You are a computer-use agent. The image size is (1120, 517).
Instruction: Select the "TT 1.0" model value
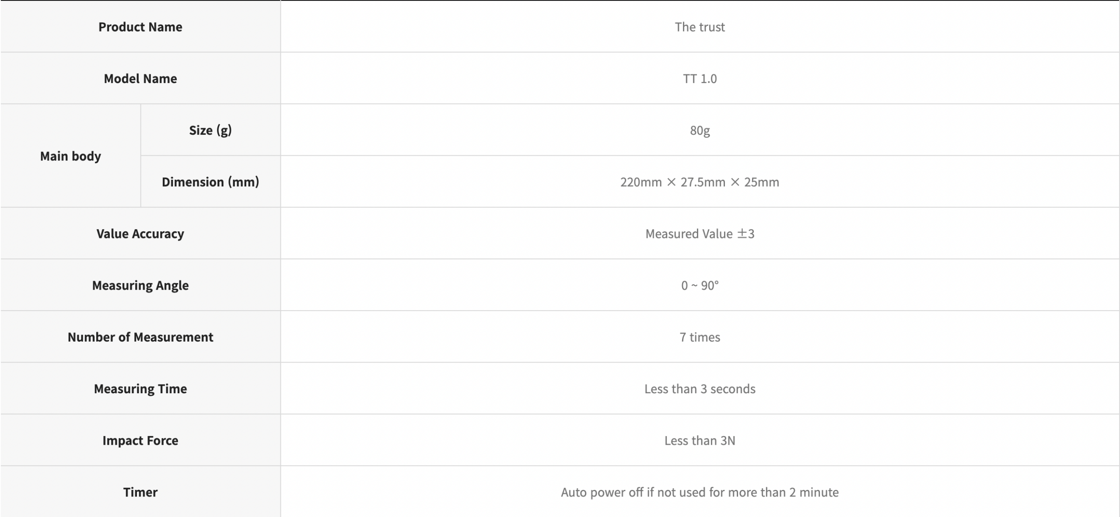(700, 78)
